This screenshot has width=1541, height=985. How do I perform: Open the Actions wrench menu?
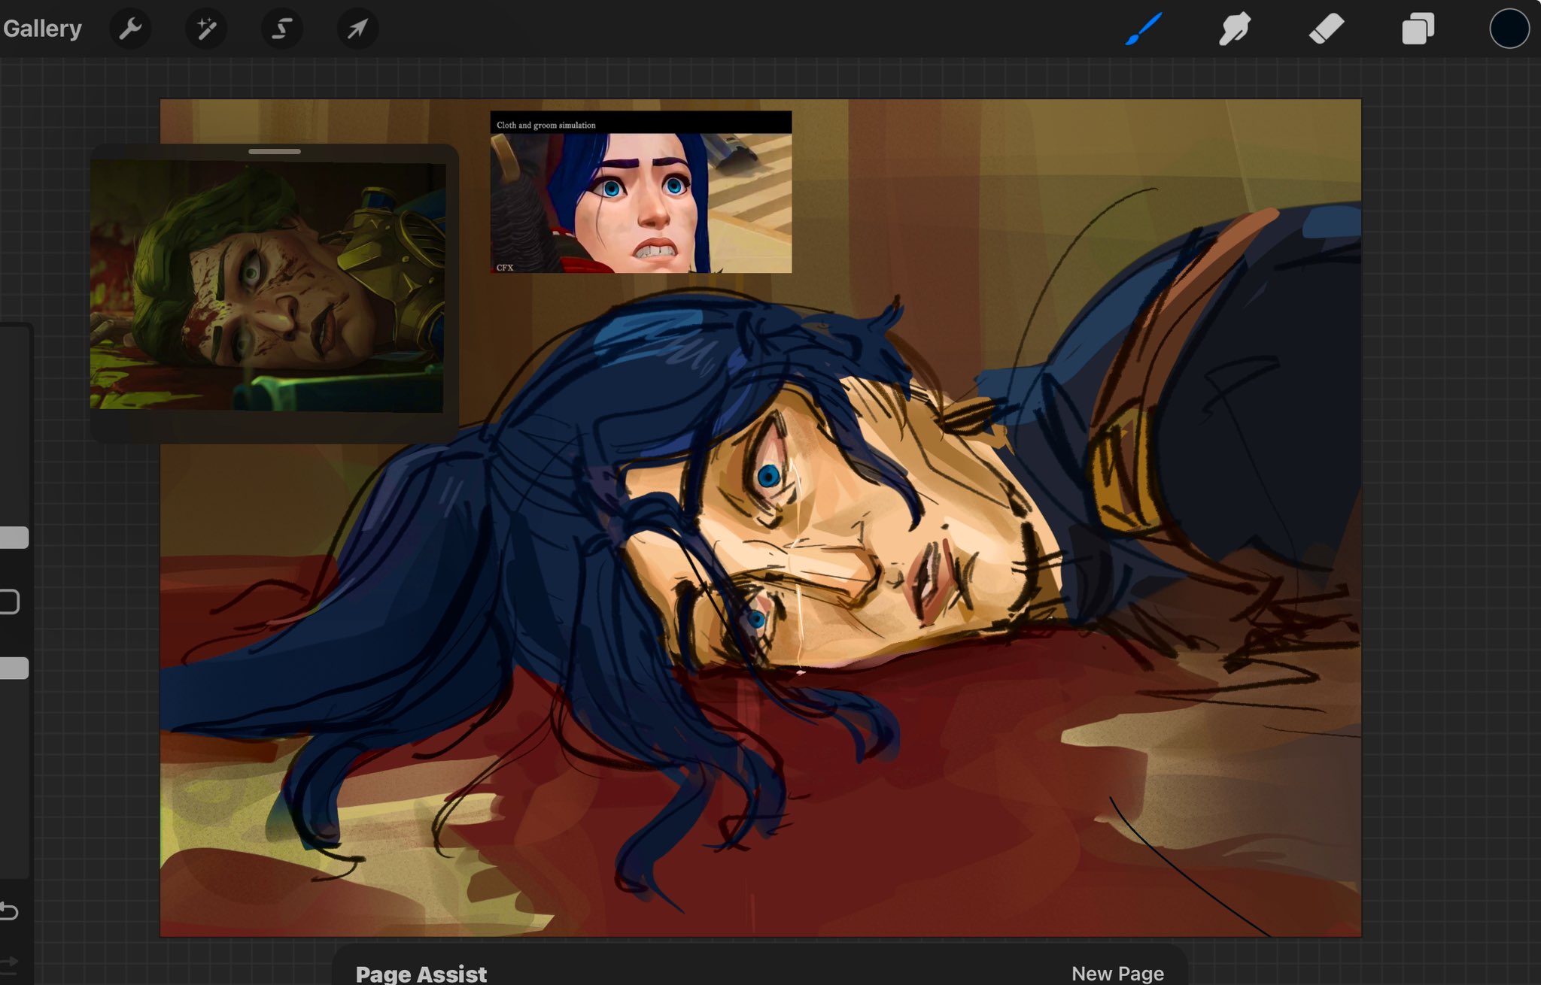coord(130,29)
